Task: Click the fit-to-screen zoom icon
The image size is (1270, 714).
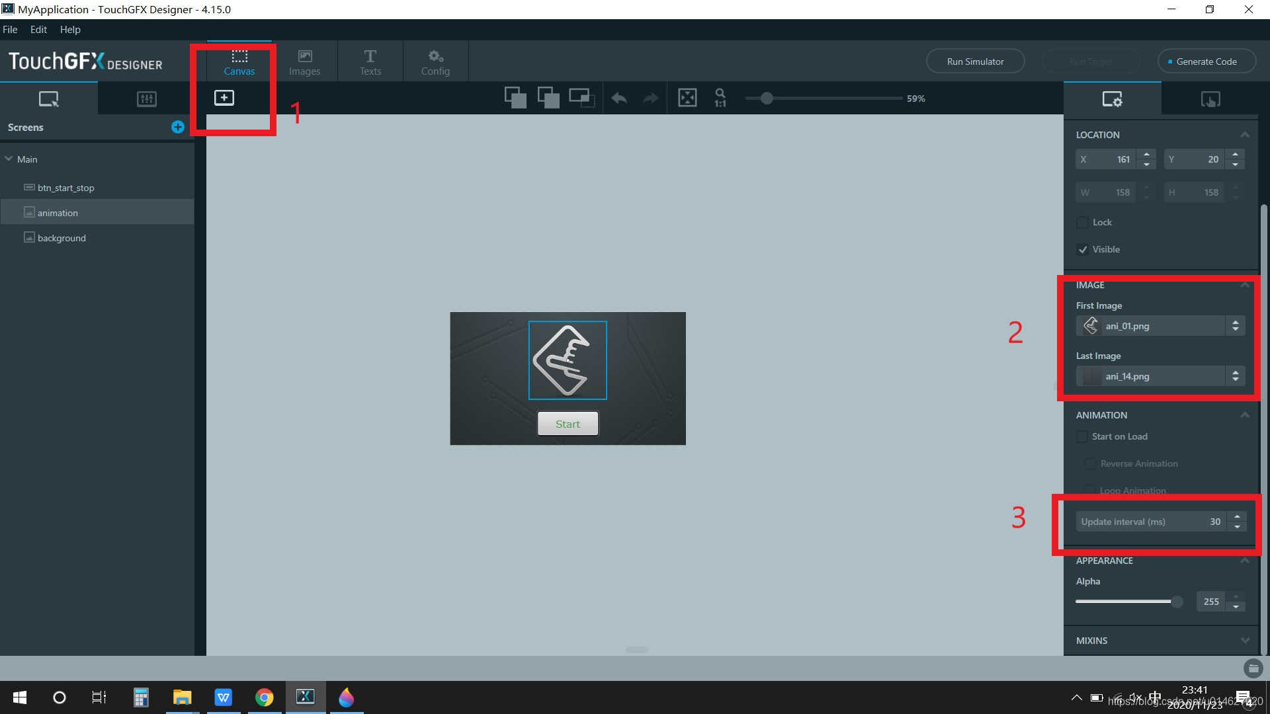Action: [687, 98]
